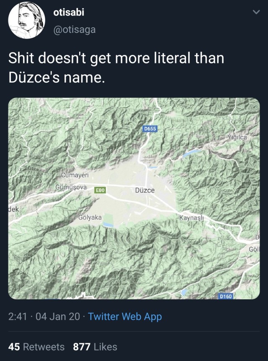View the 45 Retweets list
This screenshot has width=268, height=361.
coord(36,347)
